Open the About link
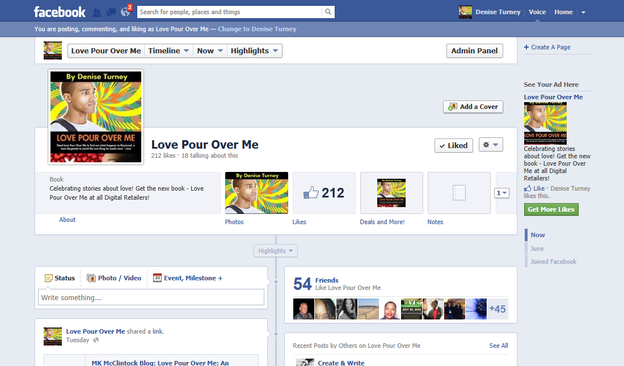This screenshot has width=624, height=366. [x=68, y=220]
